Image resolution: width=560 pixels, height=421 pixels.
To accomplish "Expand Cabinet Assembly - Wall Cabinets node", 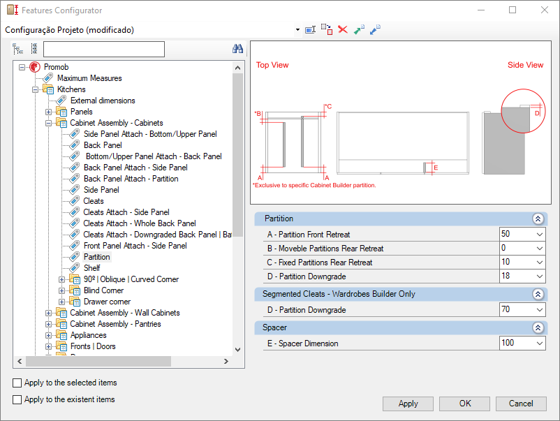I will point(49,313).
